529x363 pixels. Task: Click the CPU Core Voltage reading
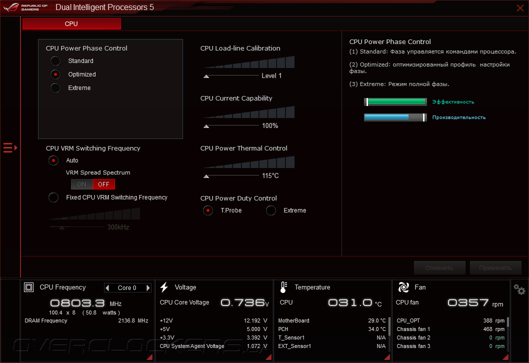(244, 302)
